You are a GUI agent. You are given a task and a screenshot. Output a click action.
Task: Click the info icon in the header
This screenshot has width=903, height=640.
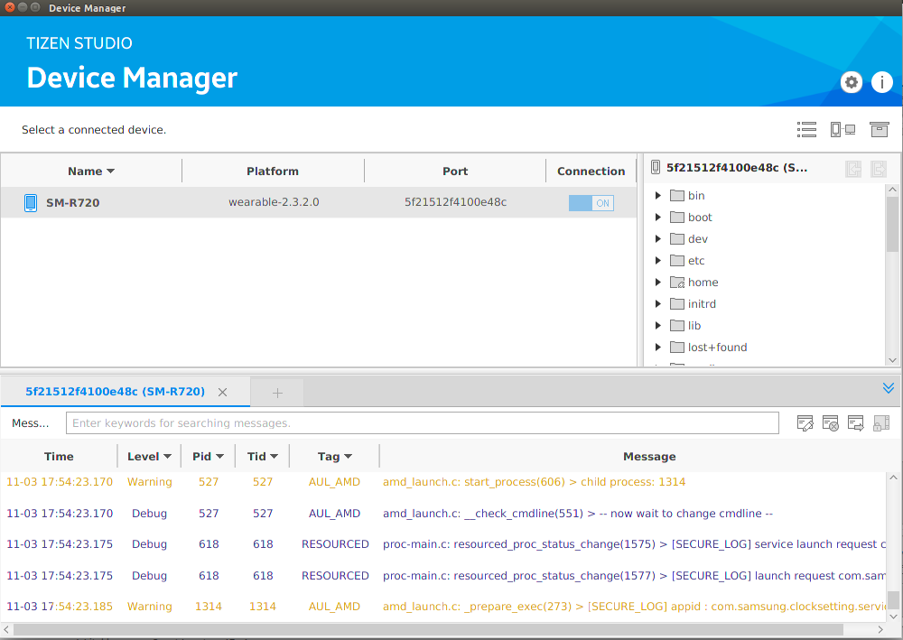pos(881,82)
